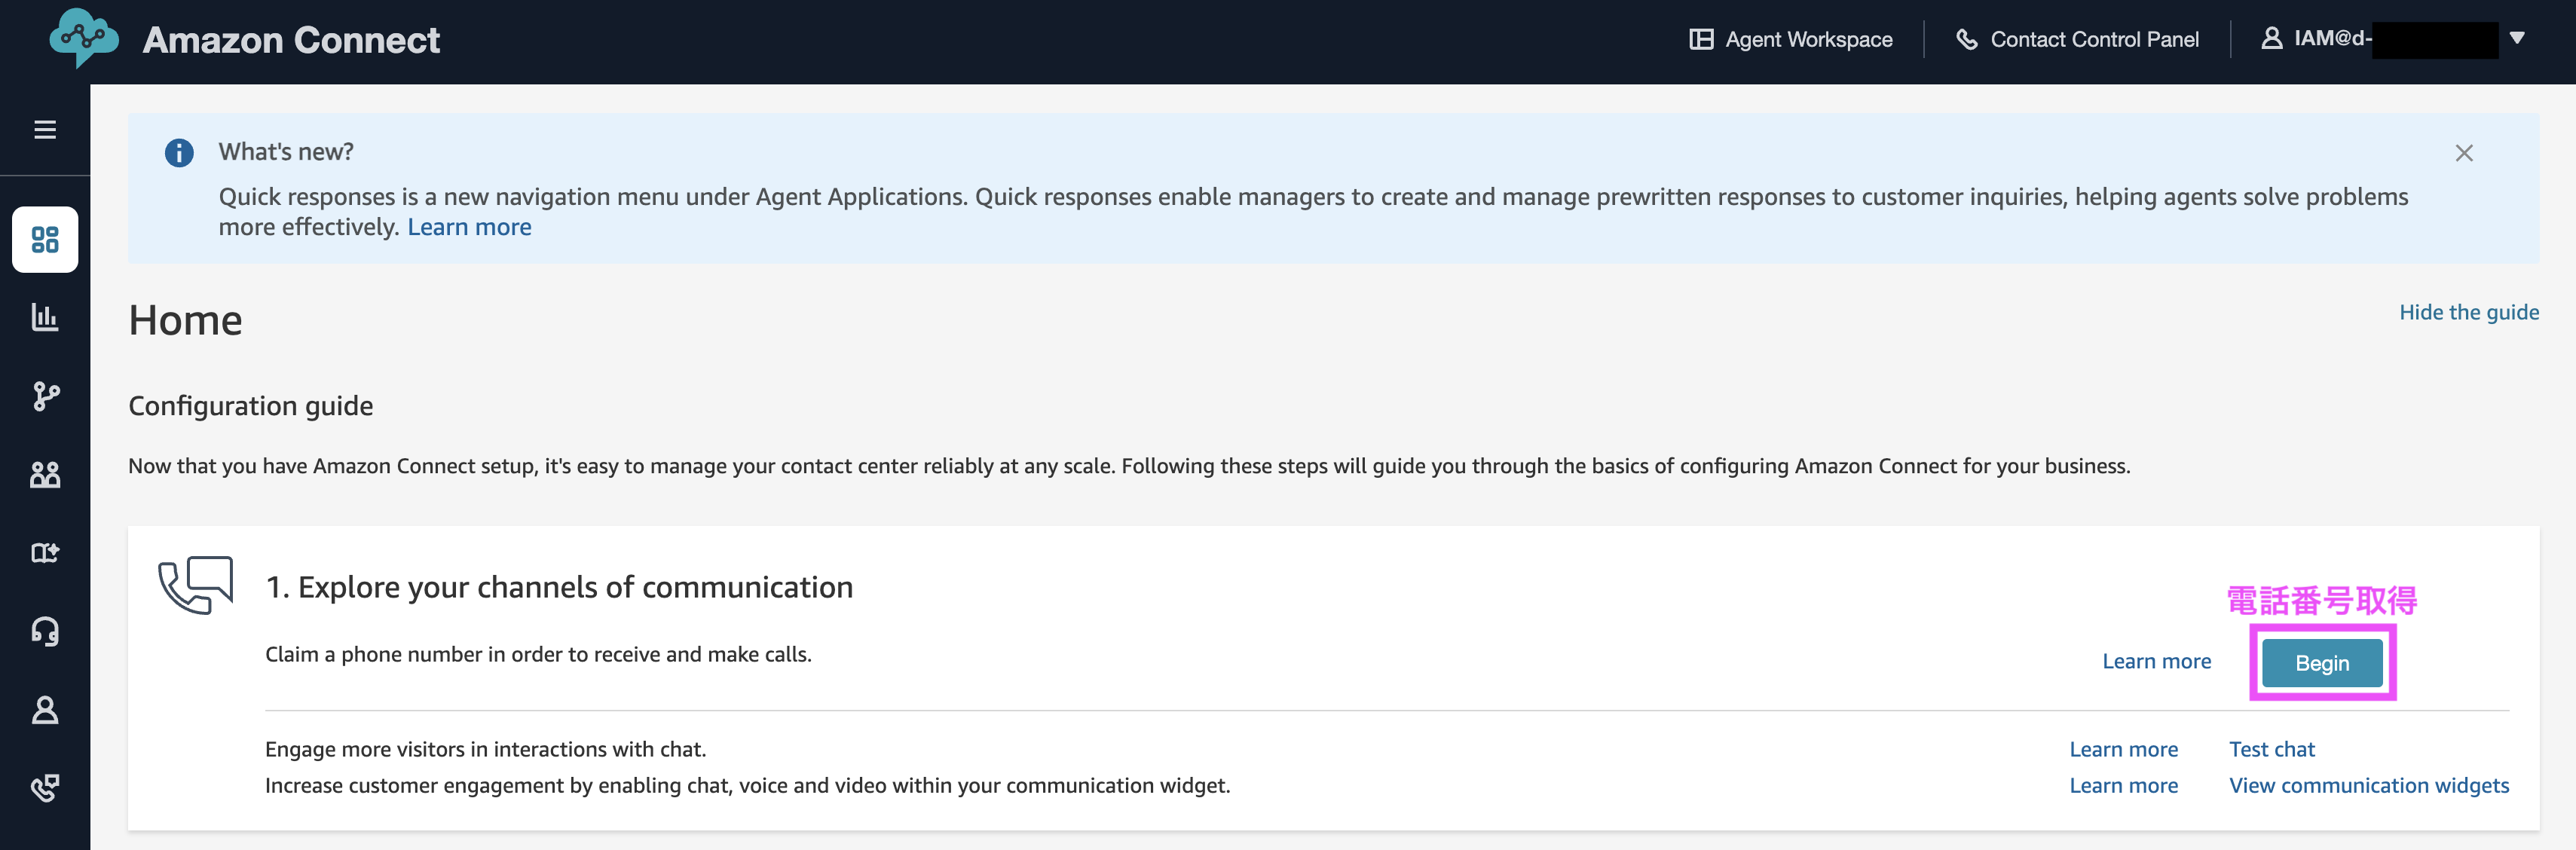
Task: Open Routing flows branch icon in sidebar
Action: click(x=45, y=396)
